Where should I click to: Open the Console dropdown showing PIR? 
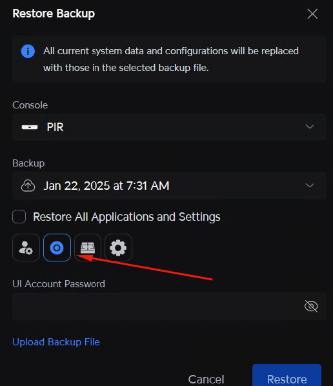tap(169, 127)
